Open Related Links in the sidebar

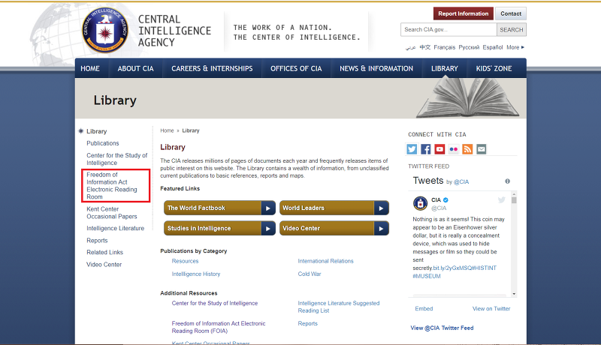pyautogui.click(x=104, y=253)
